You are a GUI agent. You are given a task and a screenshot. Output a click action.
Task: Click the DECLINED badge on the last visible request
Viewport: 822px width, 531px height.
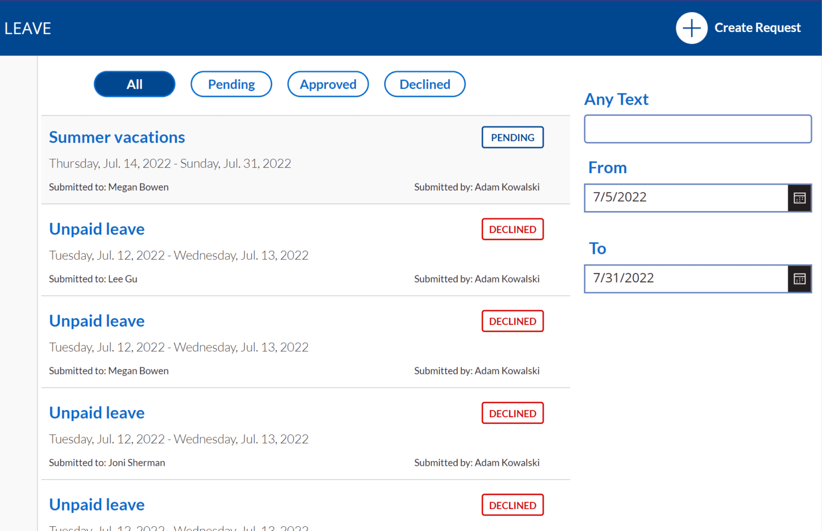tap(512, 505)
